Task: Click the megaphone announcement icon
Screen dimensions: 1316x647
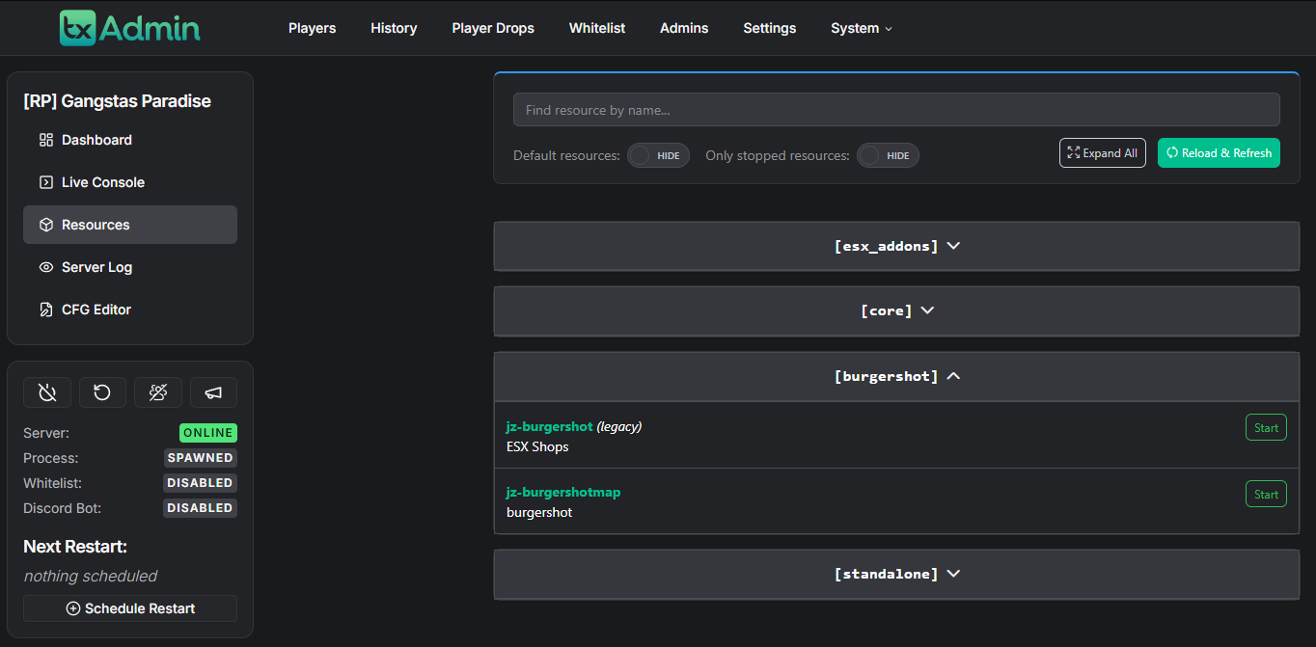Action: tap(213, 392)
